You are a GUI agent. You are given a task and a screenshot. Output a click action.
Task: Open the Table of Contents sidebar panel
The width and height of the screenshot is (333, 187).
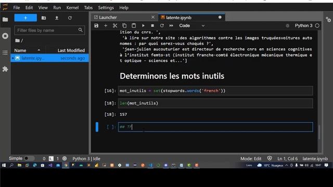point(5,52)
